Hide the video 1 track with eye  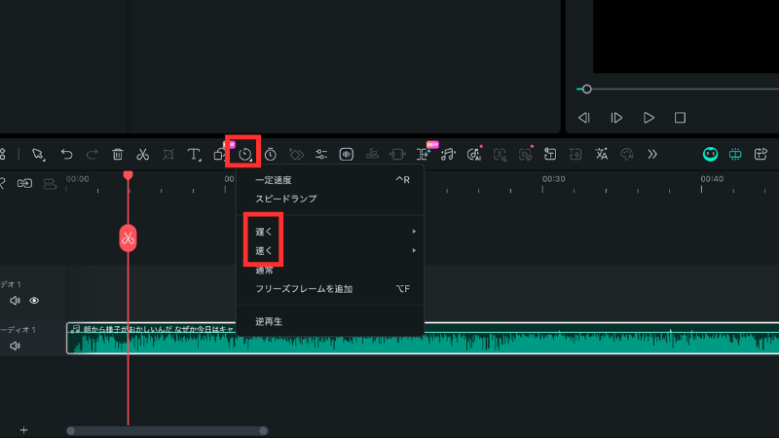point(34,301)
